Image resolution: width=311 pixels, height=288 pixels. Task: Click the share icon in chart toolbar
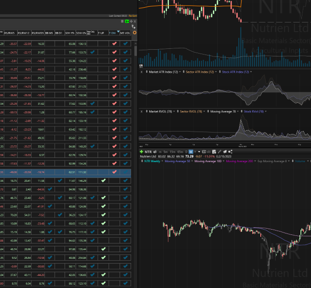(x=231, y=152)
